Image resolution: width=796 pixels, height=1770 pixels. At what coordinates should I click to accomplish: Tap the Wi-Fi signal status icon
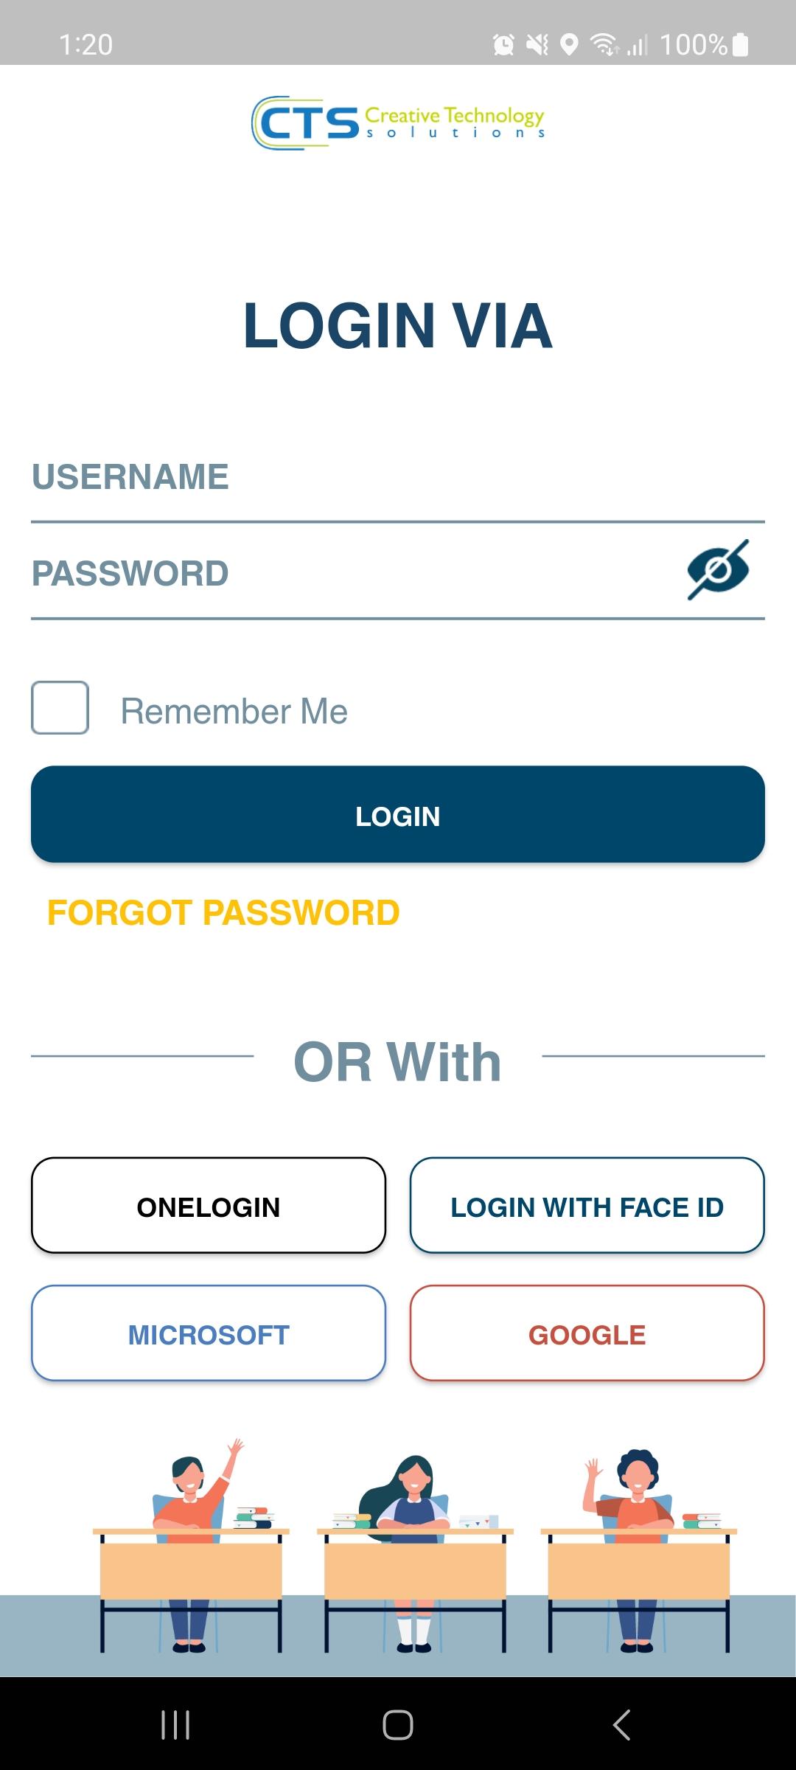pyautogui.click(x=604, y=45)
